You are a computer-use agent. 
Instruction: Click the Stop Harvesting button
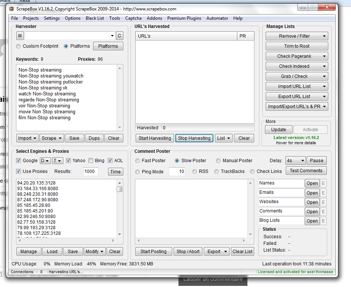[194, 138]
